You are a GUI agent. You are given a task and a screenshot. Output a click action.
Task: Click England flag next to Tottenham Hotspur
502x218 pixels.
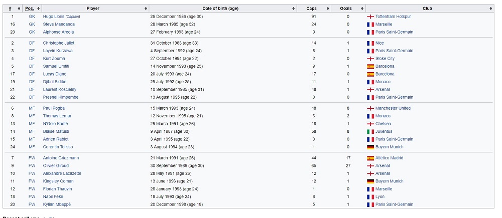pyautogui.click(x=370, y=17)
